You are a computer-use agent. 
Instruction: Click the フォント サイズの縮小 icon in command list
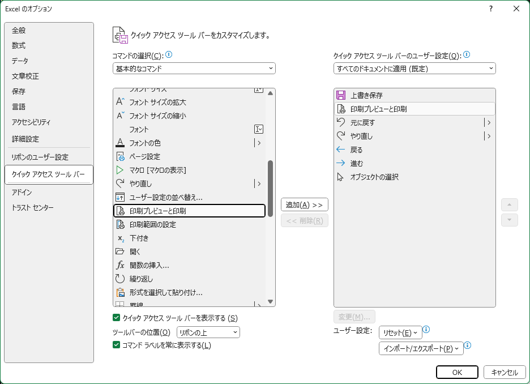[x=120, y=116]
